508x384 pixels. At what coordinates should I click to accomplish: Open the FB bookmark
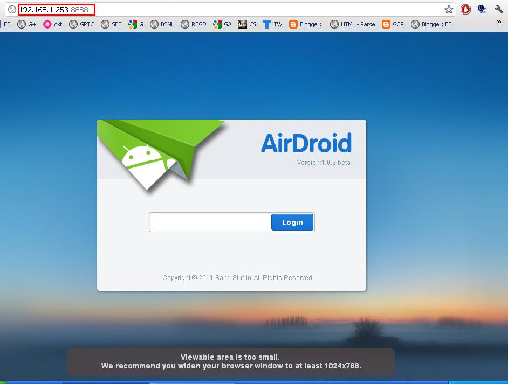pyautogui.click(x=5, y=24)
